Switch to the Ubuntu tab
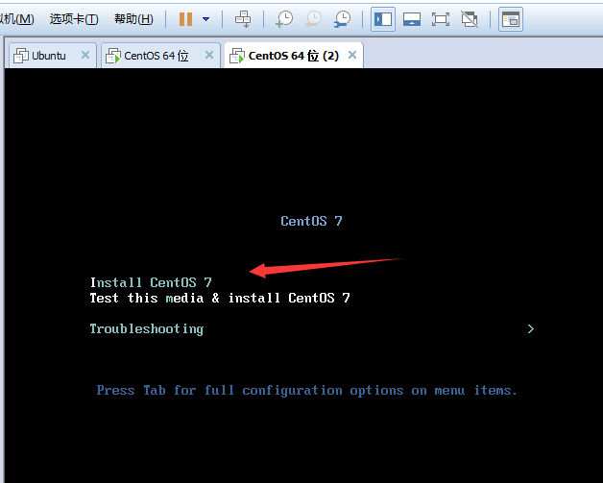The width and height of the screenshot is (603, 483). coord(52,56)
